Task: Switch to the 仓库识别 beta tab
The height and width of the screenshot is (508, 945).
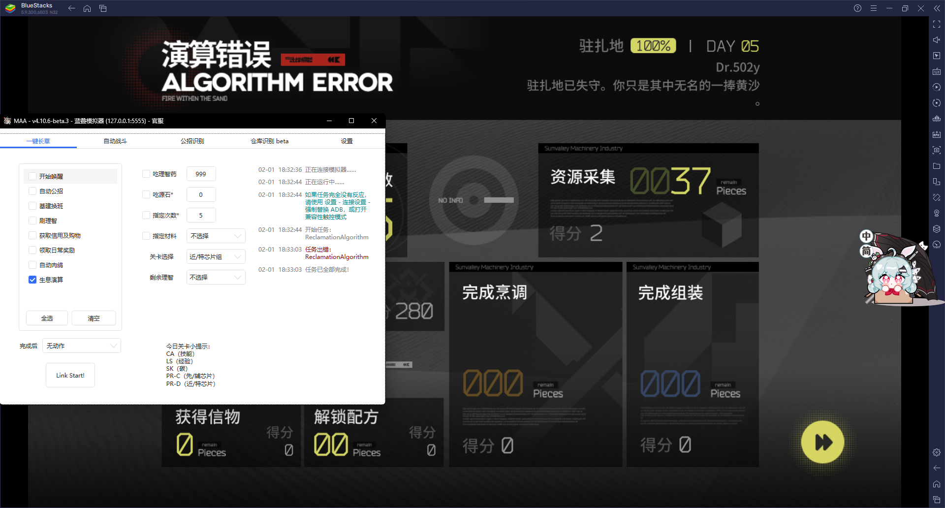Action: (x=270, y=141)
